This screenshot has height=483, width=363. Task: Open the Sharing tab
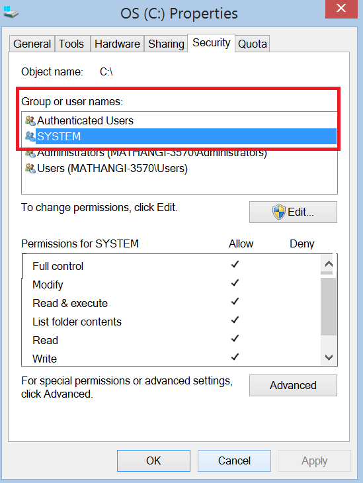click(x=166, y=44)
